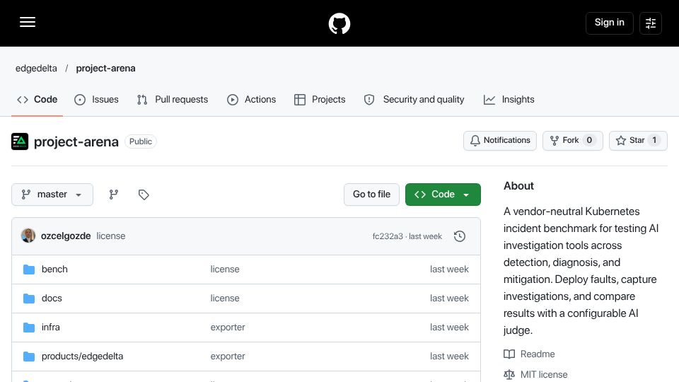This screenshot has width=679, height=382.
Task: Open 'exporter' commit message in products/edgedelta row
Action: tap(228, 357)
